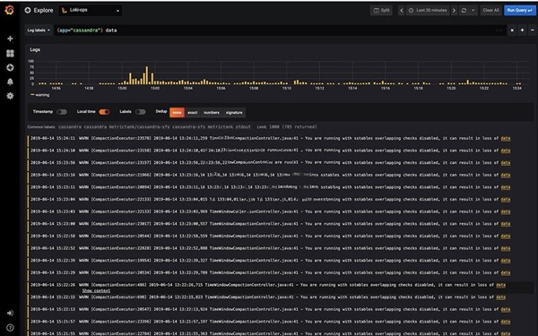Expand the Log labels dropdown
This screenshot has height=336, width=538.
click(x=39, y=30)
